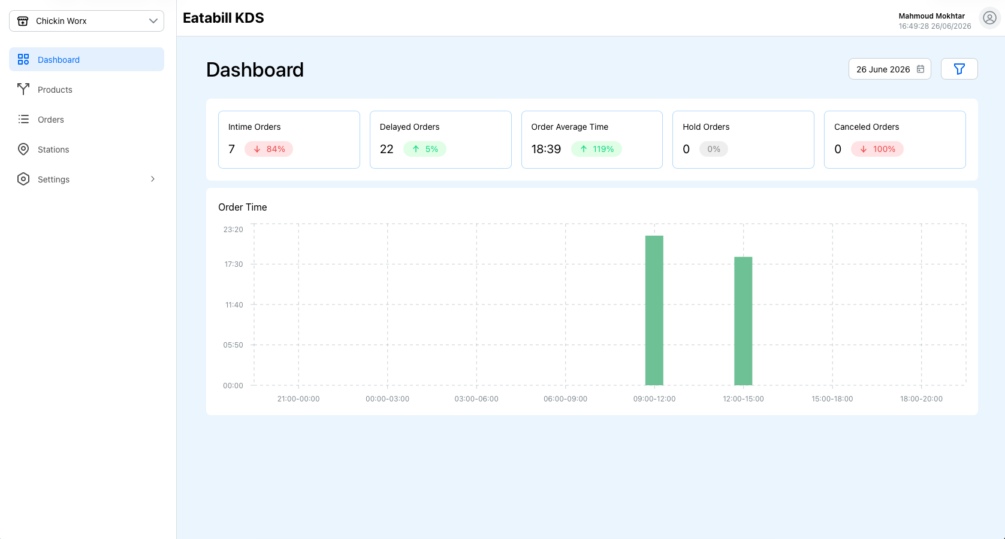Click the Dashboard grid icon in sidebar
Viewport: 1005px width, 539px height.
click(x=23, y=59)
